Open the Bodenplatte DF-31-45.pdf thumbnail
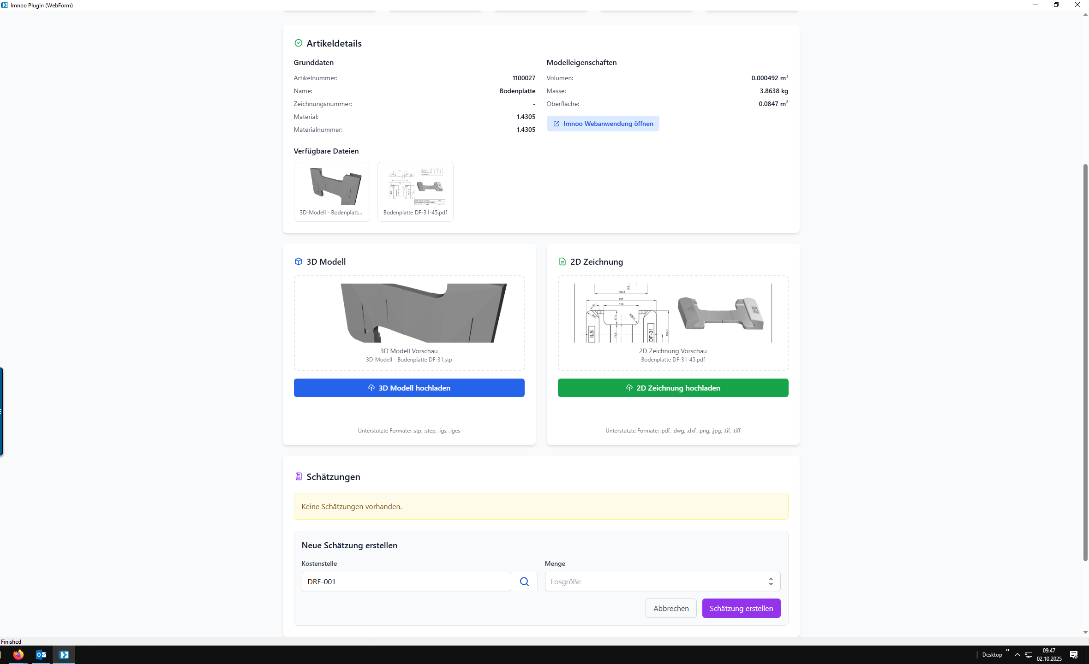This screenshot has width=1089, height=664. coord(415,191)
